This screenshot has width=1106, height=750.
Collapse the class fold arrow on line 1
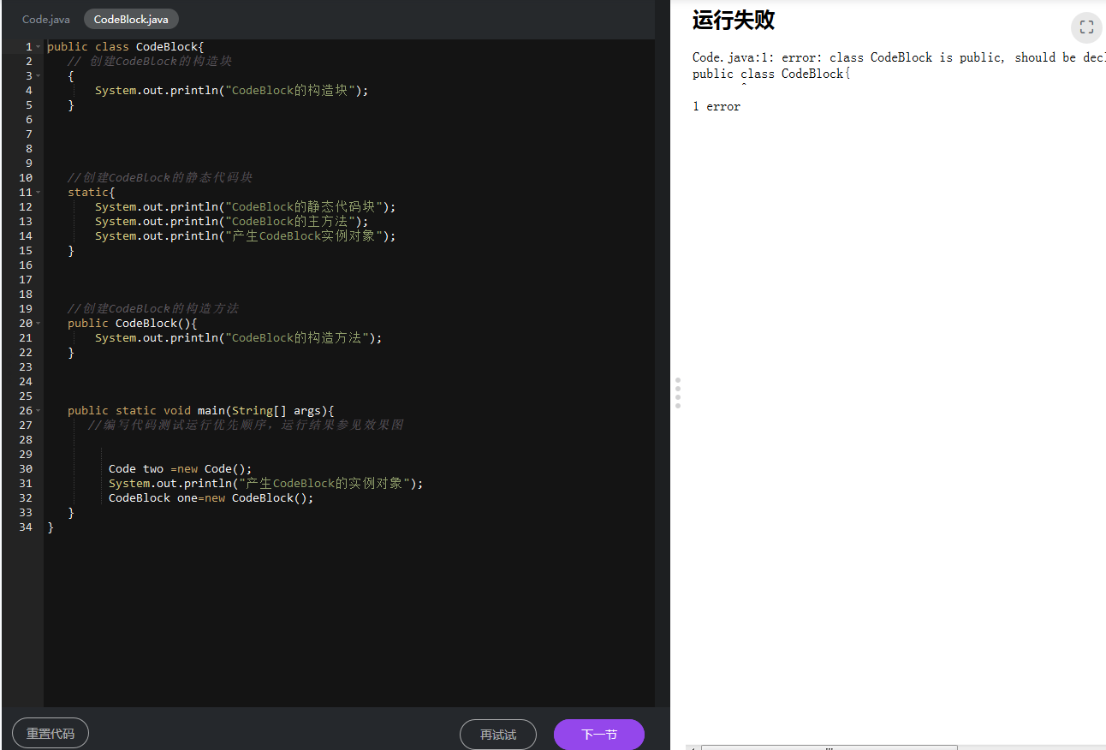point(39,47)
